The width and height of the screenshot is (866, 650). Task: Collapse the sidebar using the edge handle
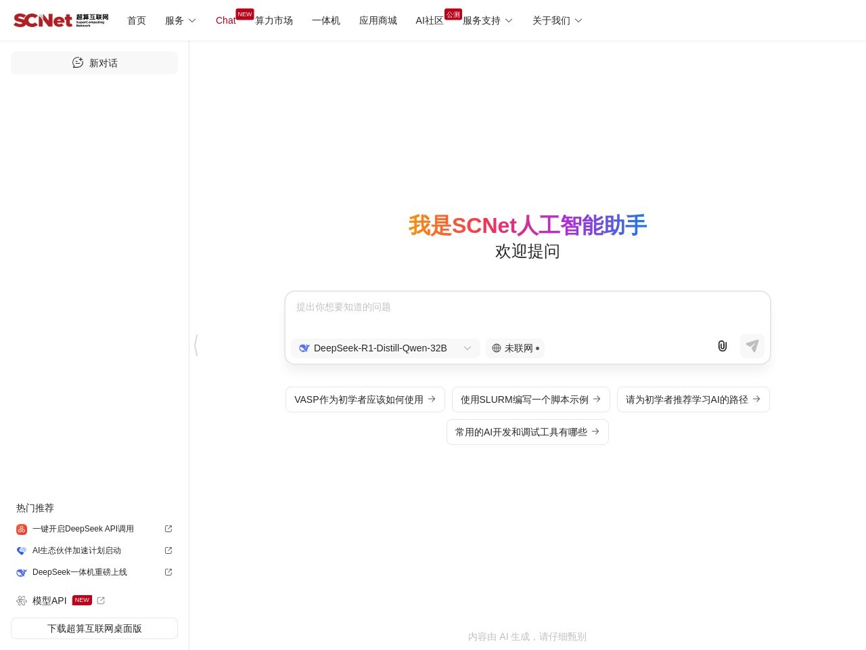pyautogui.click(x=196, y=345)
